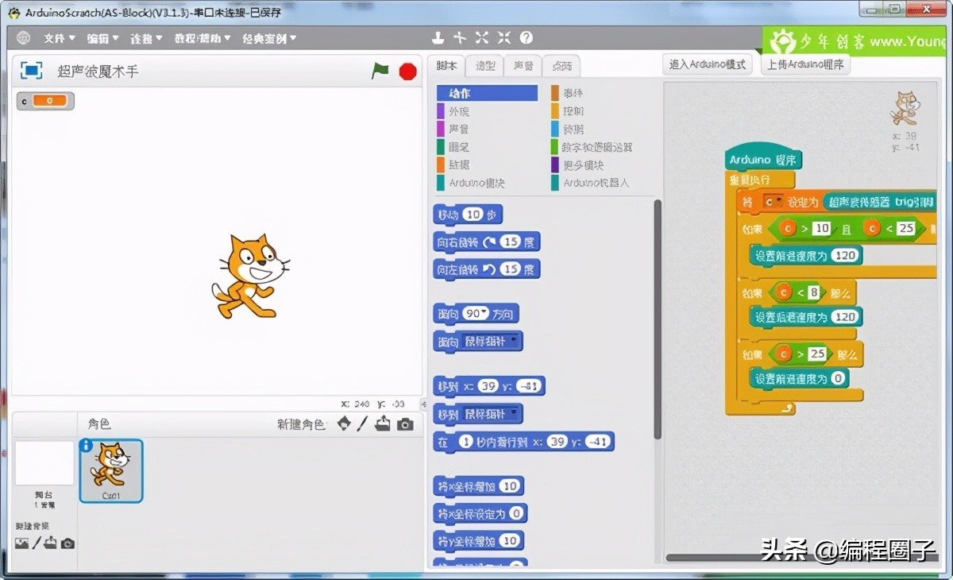
Task: Select the Cat1 sprite thumbnail
Action: [111, 471]
